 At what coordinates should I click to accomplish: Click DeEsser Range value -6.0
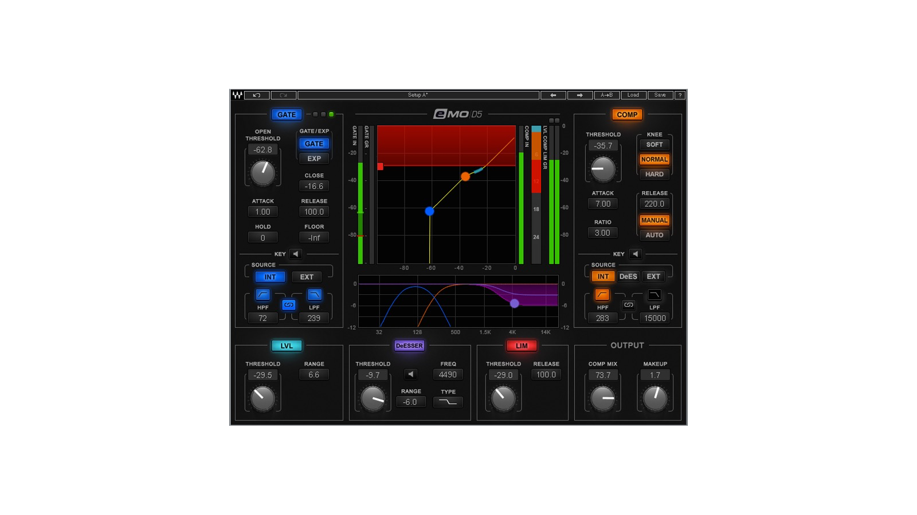point(410,402)
